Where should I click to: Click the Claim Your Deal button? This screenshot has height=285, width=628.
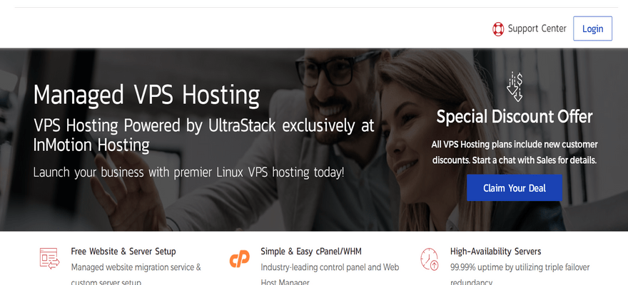515,188
